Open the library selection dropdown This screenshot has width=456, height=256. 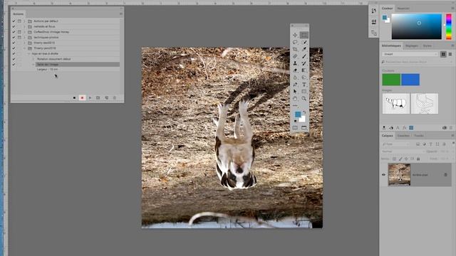point(410,54)
